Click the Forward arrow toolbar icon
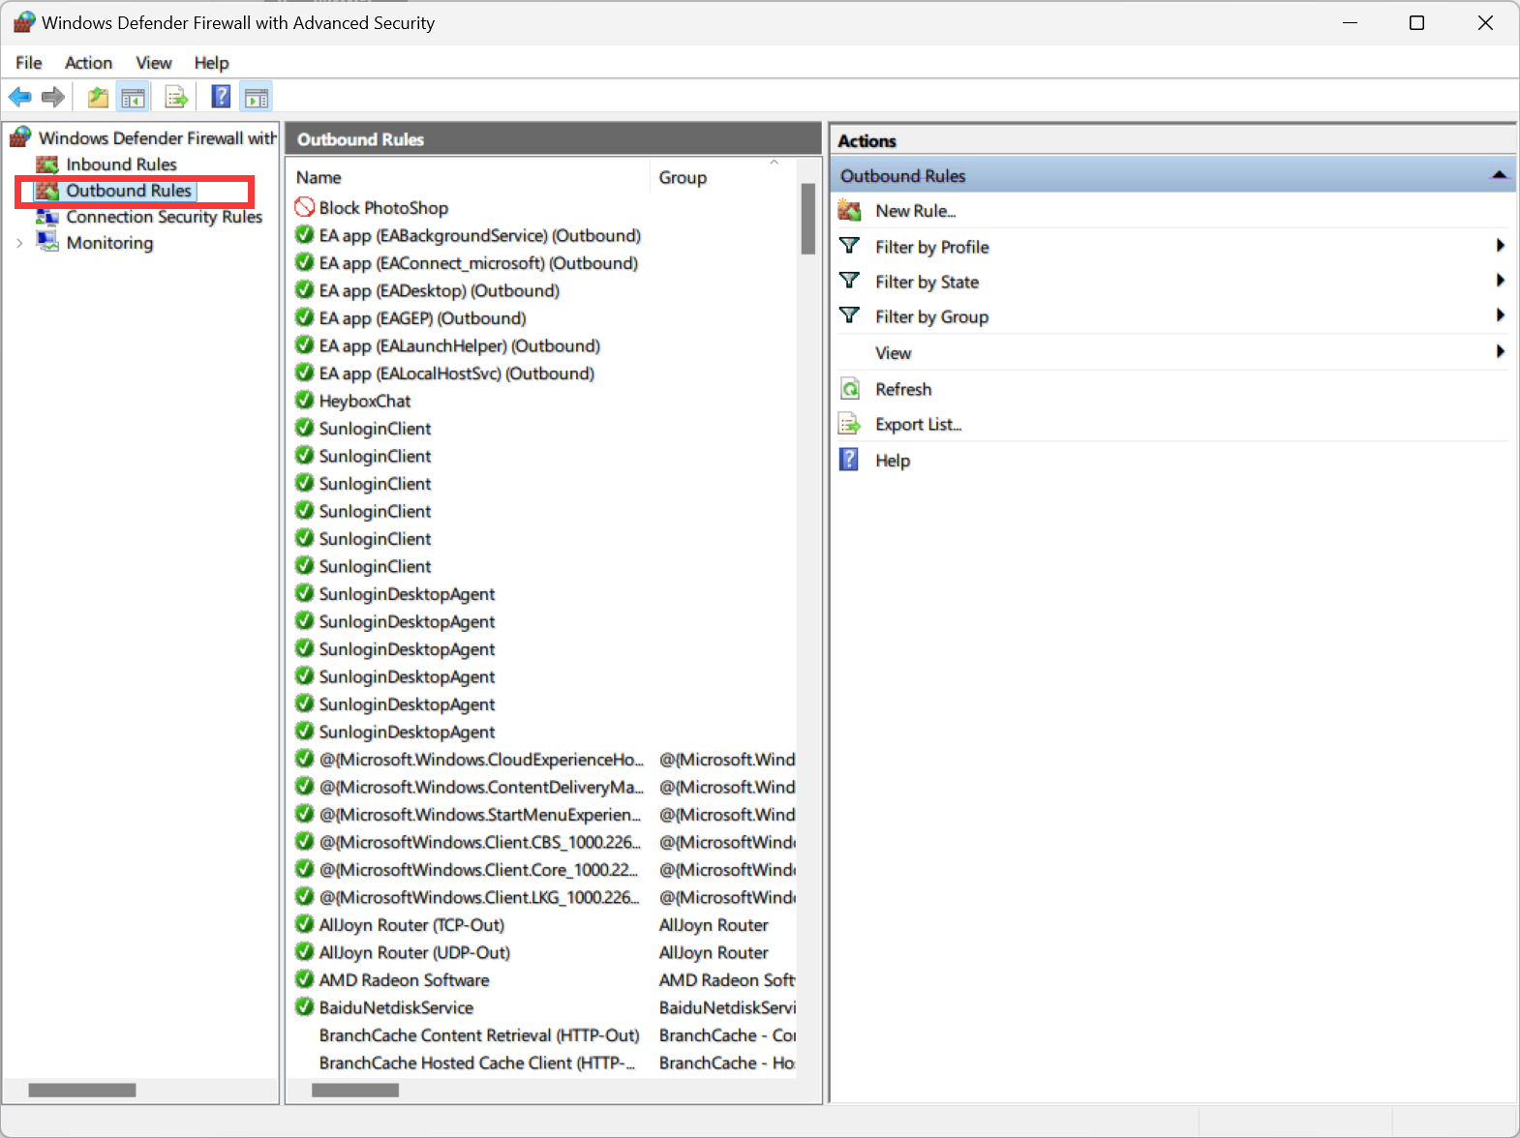This screenshot has height=1138, width=1520. [53, 97]
